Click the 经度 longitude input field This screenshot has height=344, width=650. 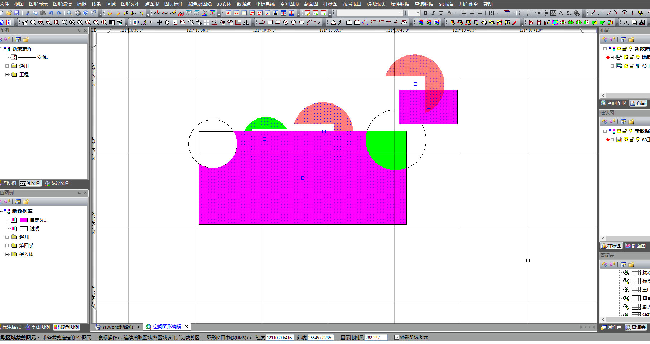tap(279, 338)
